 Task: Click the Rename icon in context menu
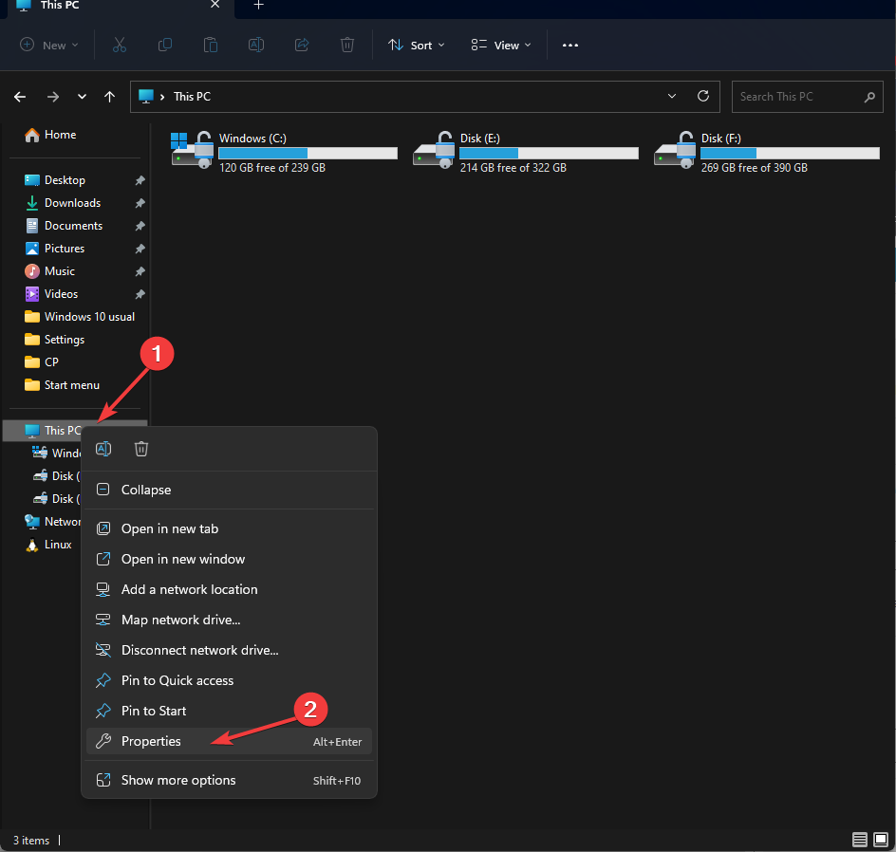(x=103, y=449)
